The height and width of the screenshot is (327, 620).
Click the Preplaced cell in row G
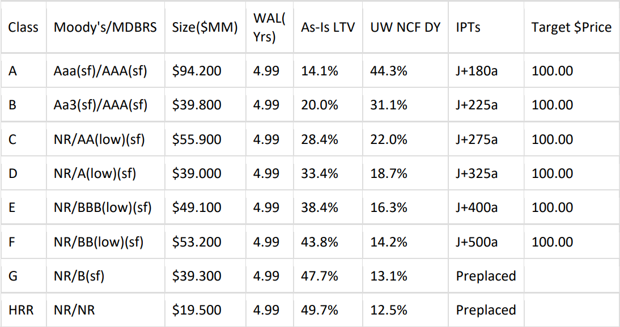pyautogui.click(x=486, y=276)
